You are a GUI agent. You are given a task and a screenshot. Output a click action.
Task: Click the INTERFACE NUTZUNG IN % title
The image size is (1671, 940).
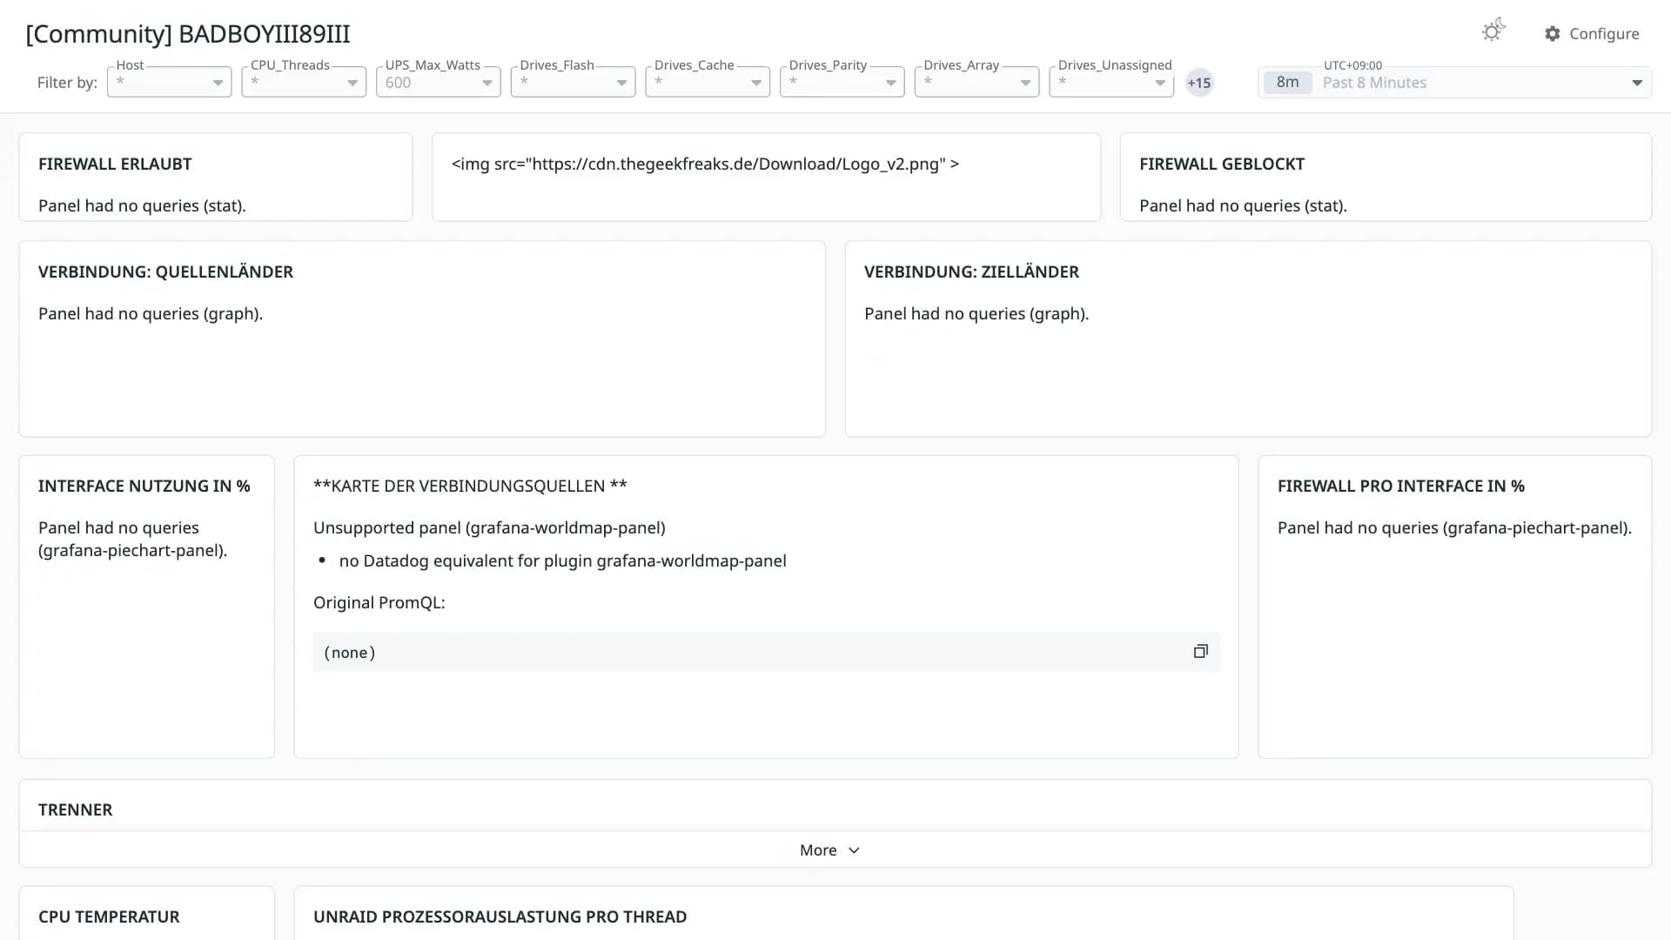144,486
